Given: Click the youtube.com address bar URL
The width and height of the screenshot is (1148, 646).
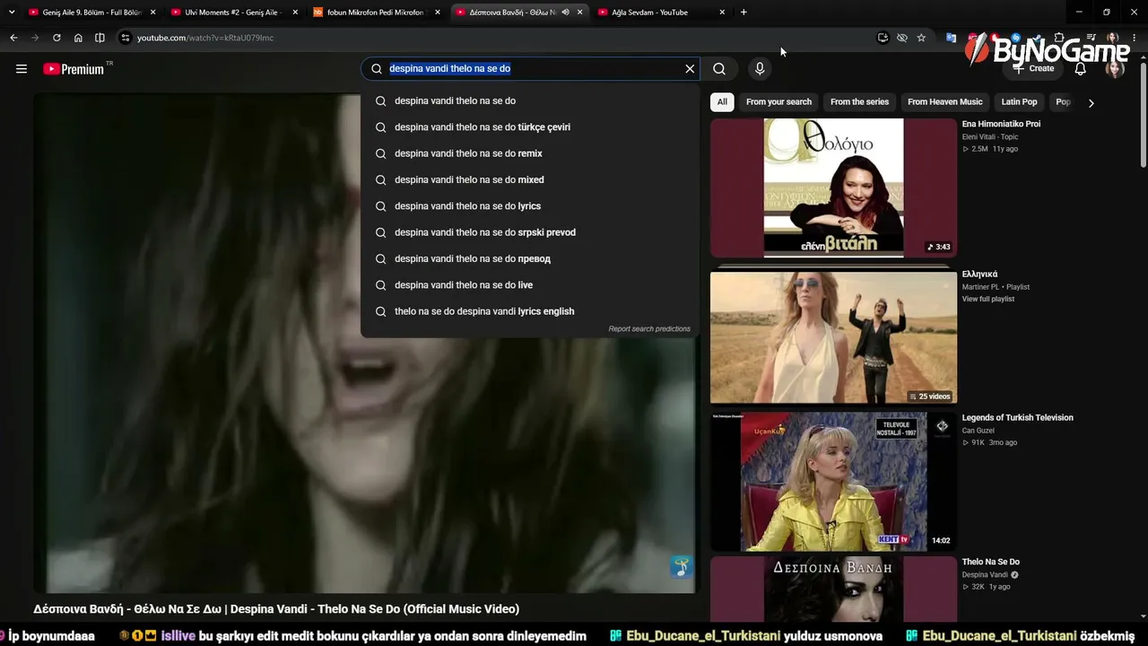Looking at the screenshot, I should coord(205,38).
